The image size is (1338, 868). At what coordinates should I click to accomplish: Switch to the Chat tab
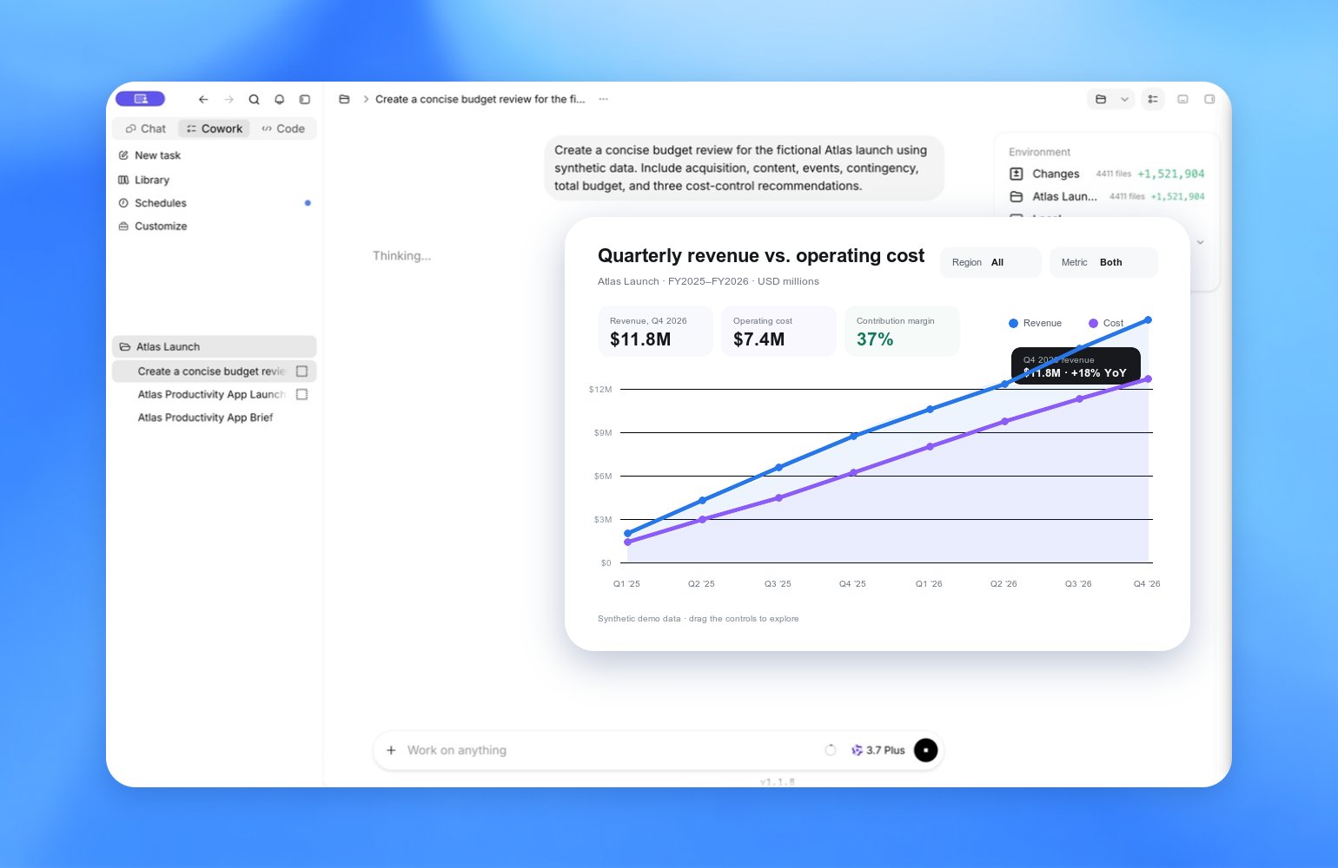pos(145,128)
